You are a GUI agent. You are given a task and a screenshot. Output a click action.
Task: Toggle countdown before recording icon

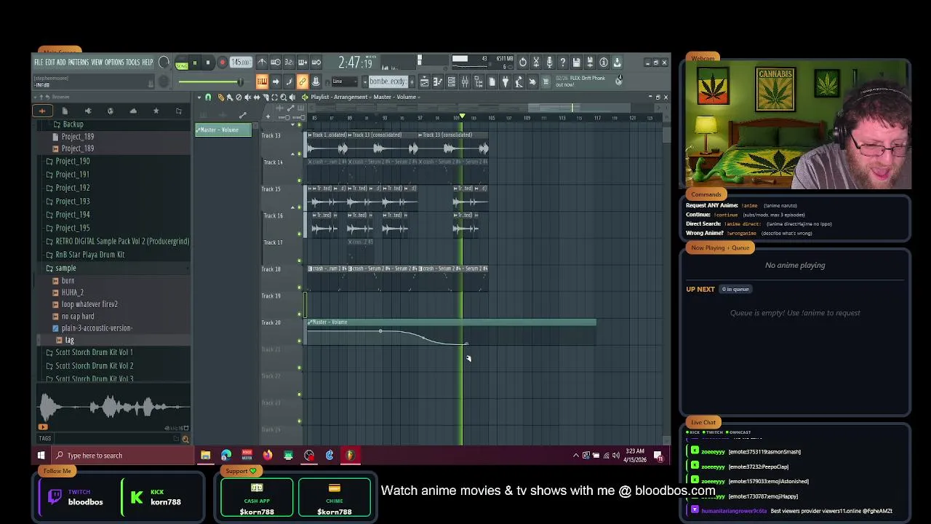click(289, 63)
